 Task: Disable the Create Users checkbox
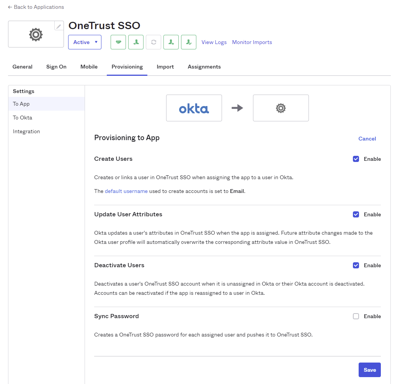356,159
